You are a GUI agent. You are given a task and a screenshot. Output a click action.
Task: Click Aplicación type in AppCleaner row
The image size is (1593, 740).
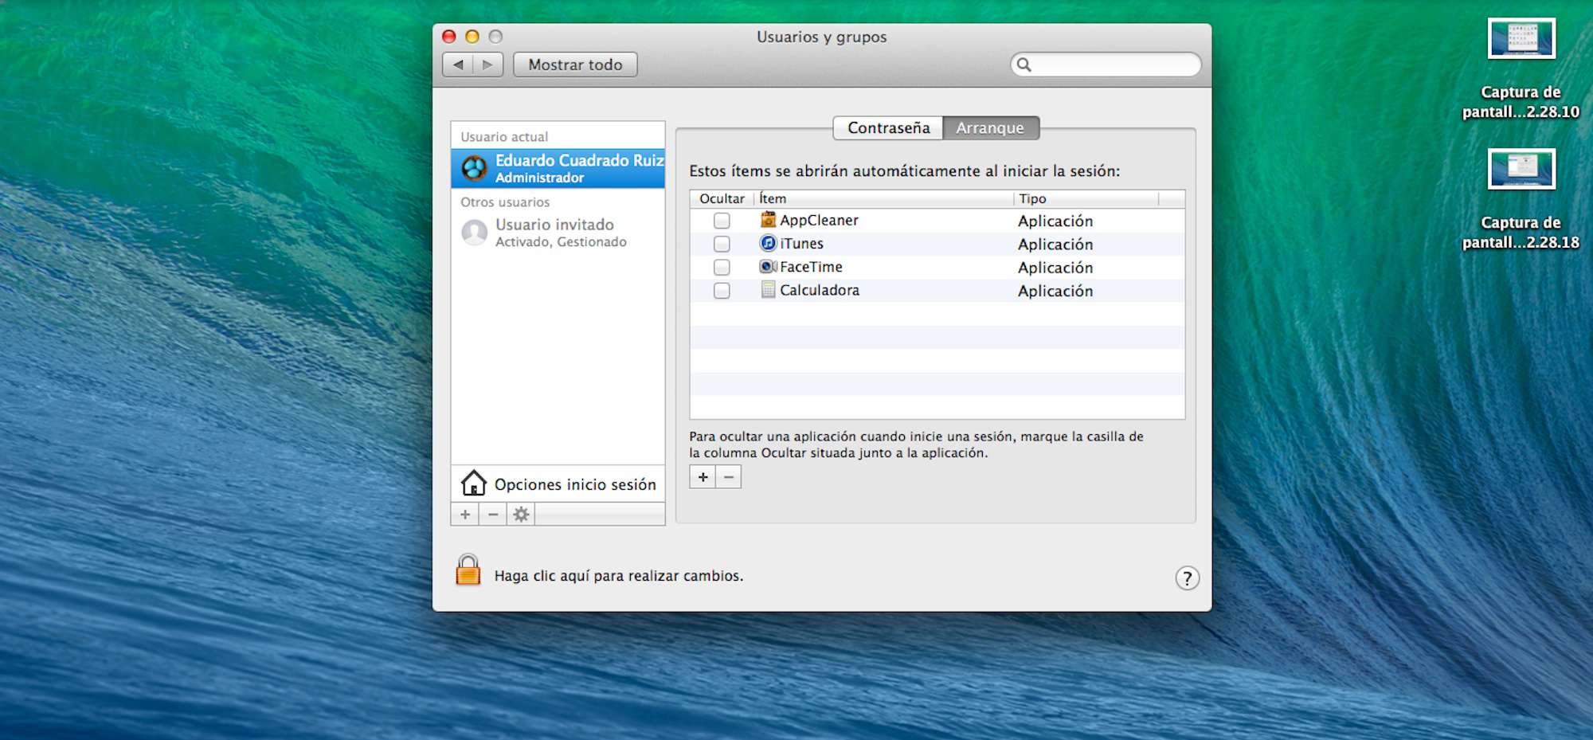[1055, 221]
